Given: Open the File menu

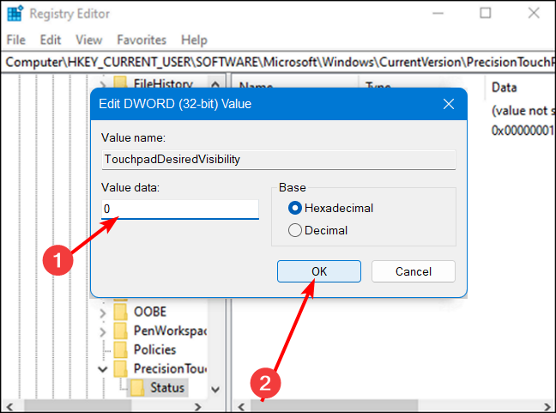Looking at the screenshot, I should 16,39.
